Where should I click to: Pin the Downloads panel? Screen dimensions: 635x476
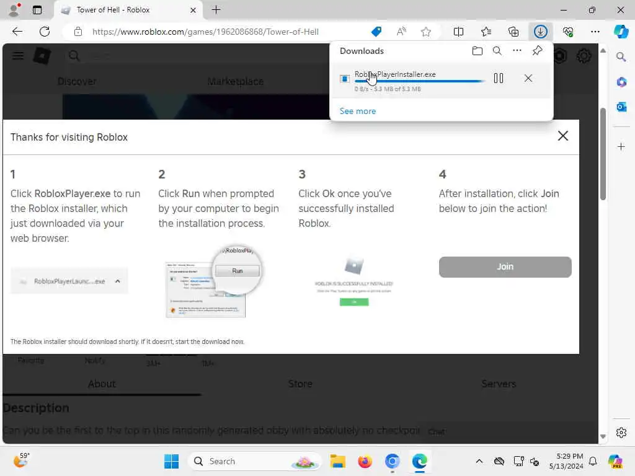pyautogui.click(x=537, y=51)
